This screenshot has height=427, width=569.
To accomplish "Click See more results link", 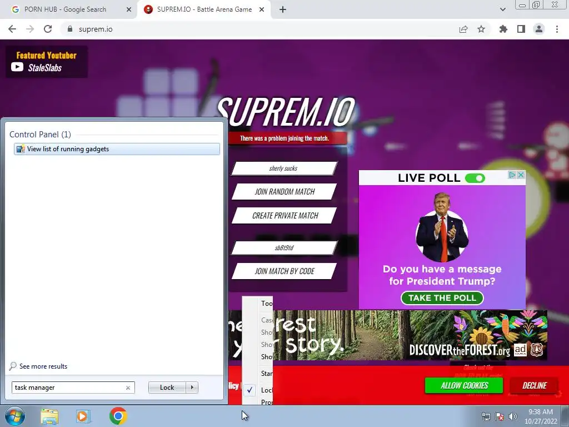I will (43, 366).
